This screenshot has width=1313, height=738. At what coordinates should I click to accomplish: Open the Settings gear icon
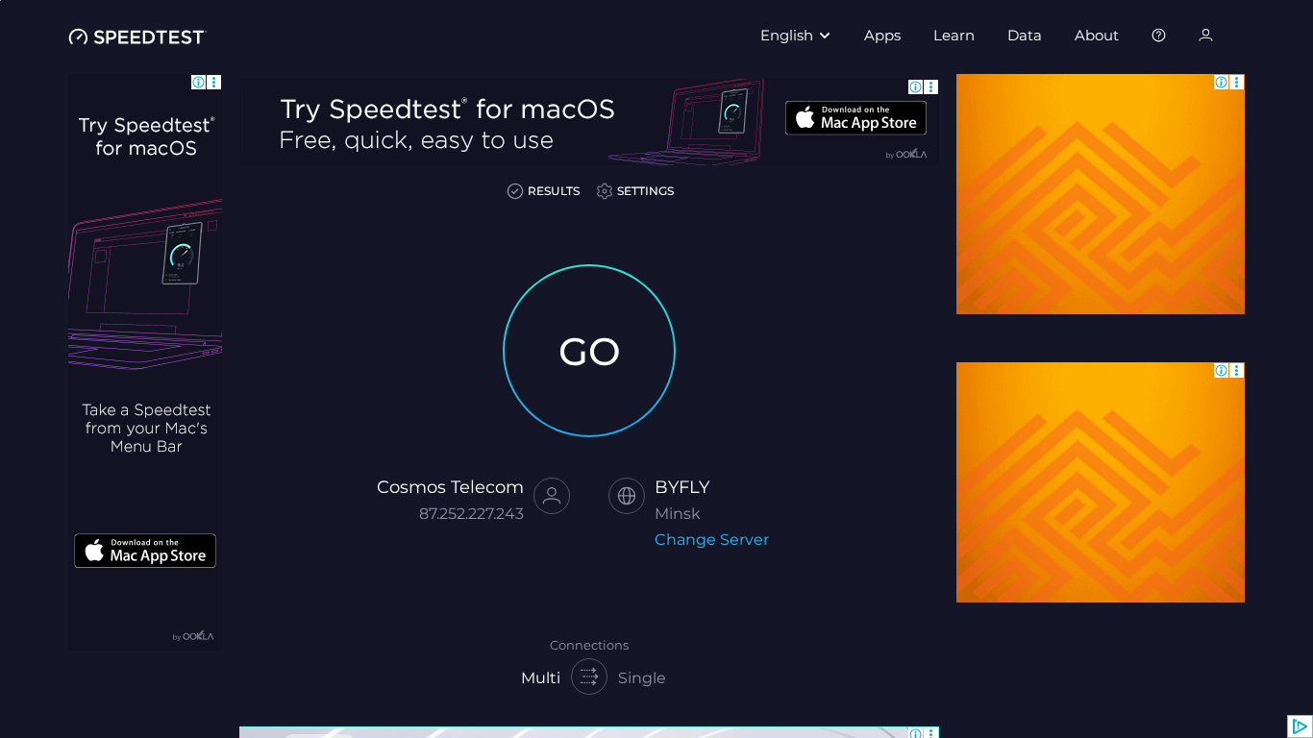click(605, 191)
